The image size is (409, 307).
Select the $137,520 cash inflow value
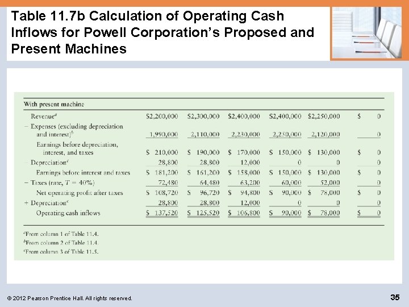pos(162,213)
